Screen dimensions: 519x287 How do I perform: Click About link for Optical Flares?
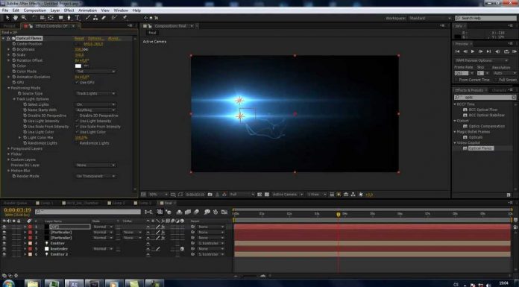[x=114, y=39]
